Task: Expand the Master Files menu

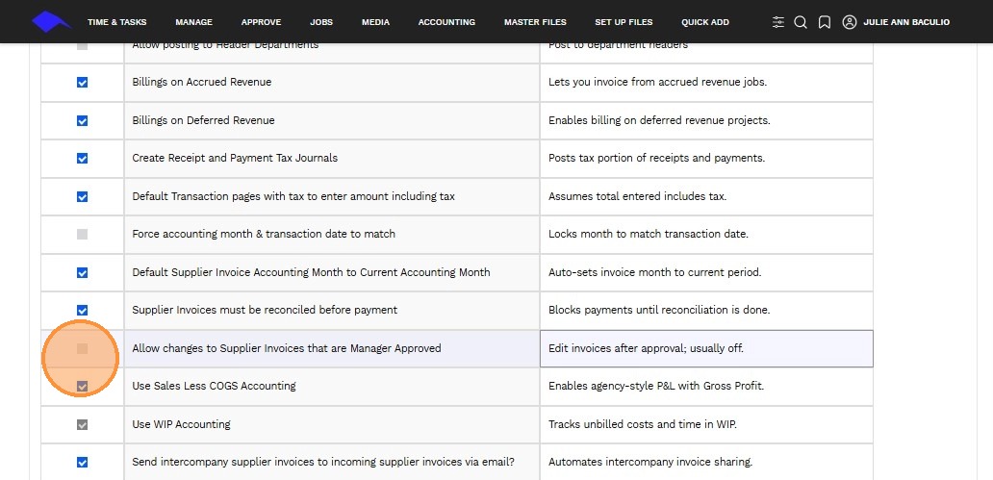Action: coord(535,22)
